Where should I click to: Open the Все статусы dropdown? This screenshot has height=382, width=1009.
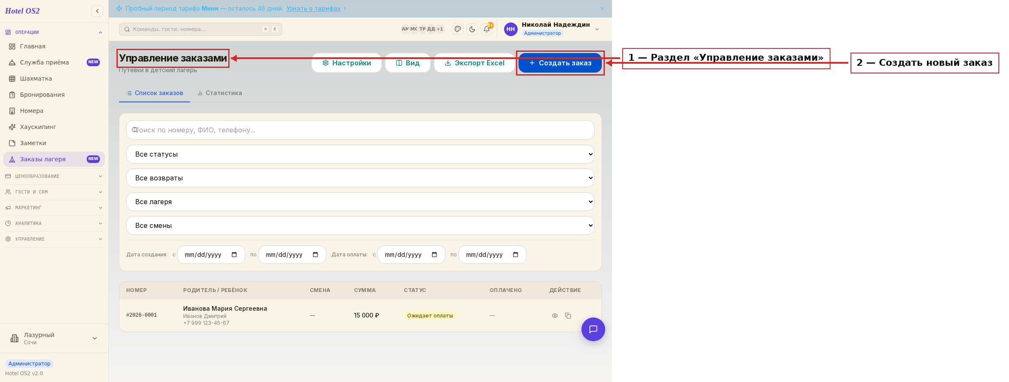tap(360, 154)
